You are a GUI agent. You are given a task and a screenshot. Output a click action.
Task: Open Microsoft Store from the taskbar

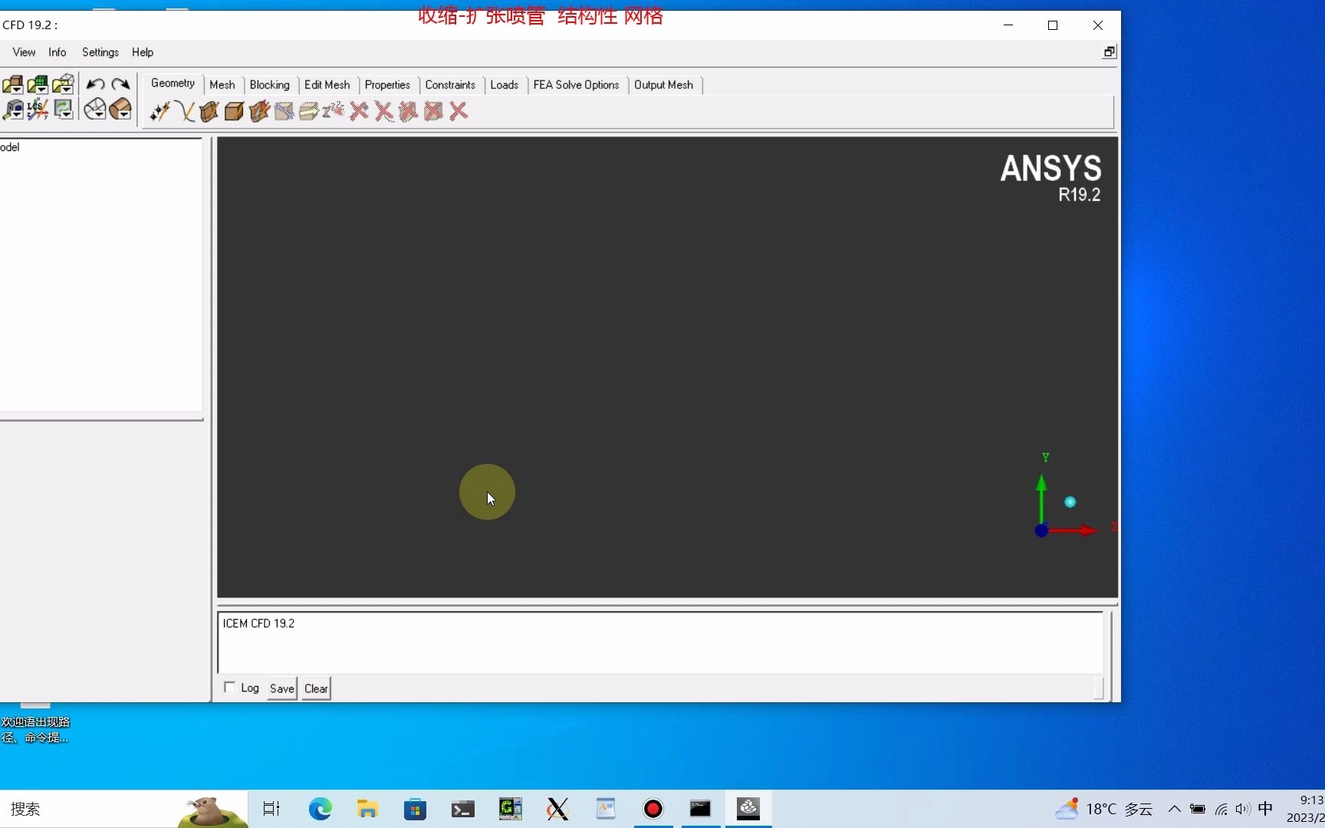(415, 809)
